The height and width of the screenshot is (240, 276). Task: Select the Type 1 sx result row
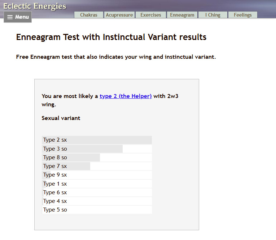click(x=97, y=184)
